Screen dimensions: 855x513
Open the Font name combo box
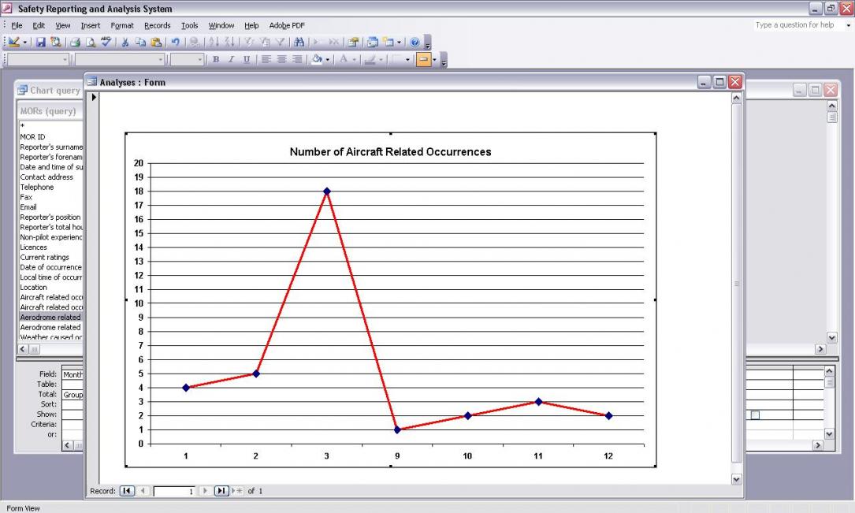coord(120,59)
